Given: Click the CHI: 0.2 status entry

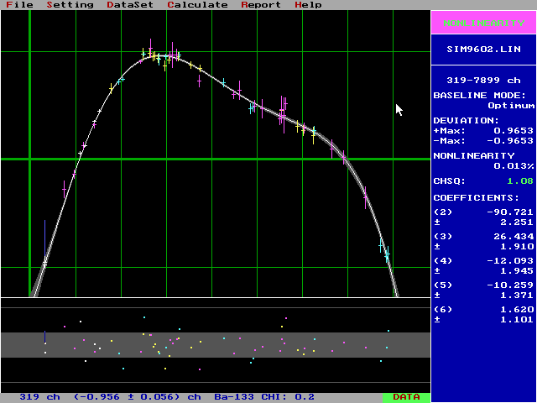Looking at the screenshot, I should tap(288, 397).
